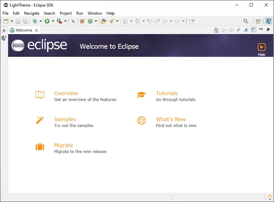Click the toolbar Back navigation arrow
Screen dimensions: 274x202
click(x=165, y=21)
